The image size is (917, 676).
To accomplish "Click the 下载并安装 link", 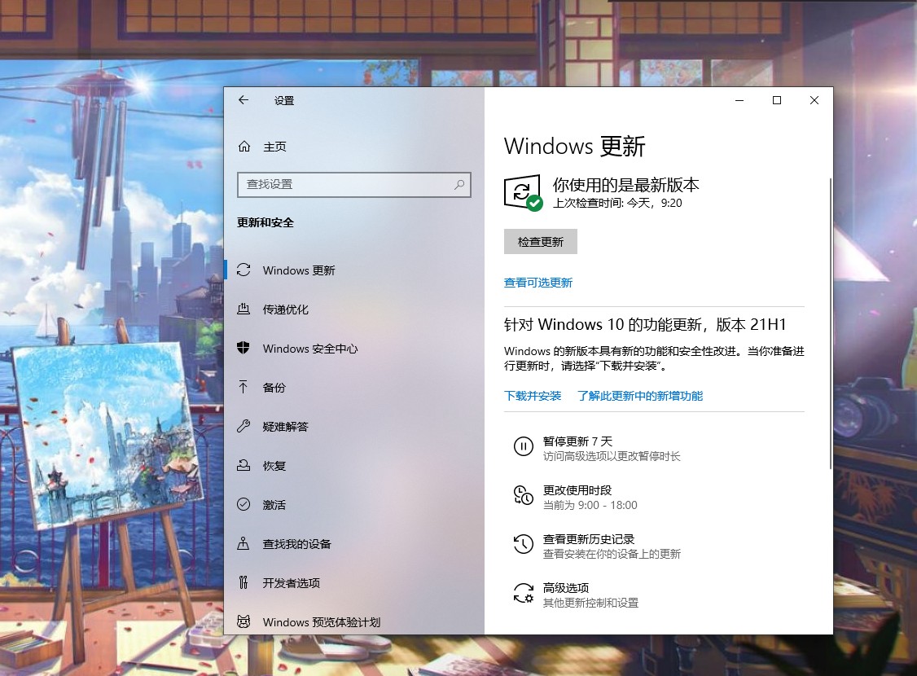I will coord(533,396).
